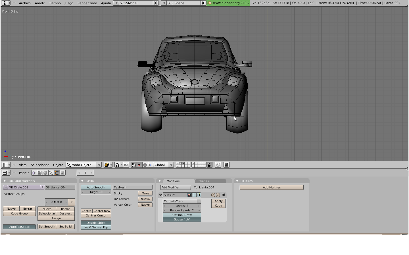
Task: Select the Shading (sphere) panel context button
Action: coord(45,173)
